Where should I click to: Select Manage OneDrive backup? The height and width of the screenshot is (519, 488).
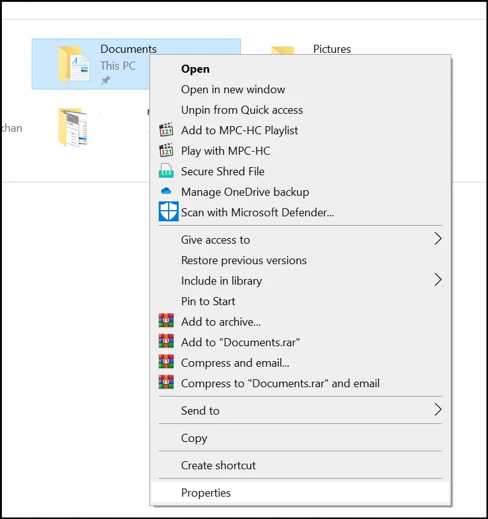point(301,192)
